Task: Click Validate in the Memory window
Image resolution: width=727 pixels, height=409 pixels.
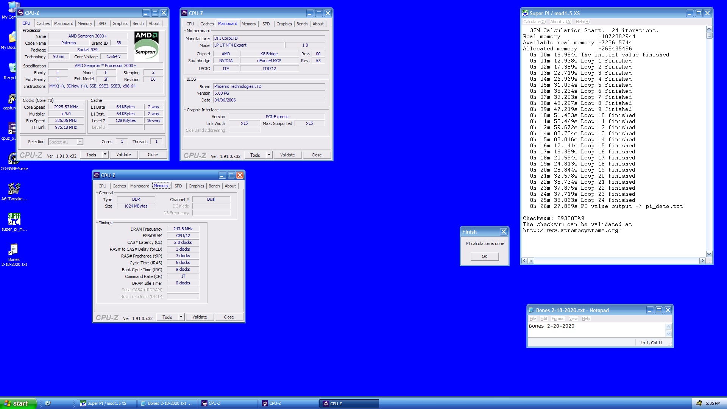Action: (x=200, y=317)
